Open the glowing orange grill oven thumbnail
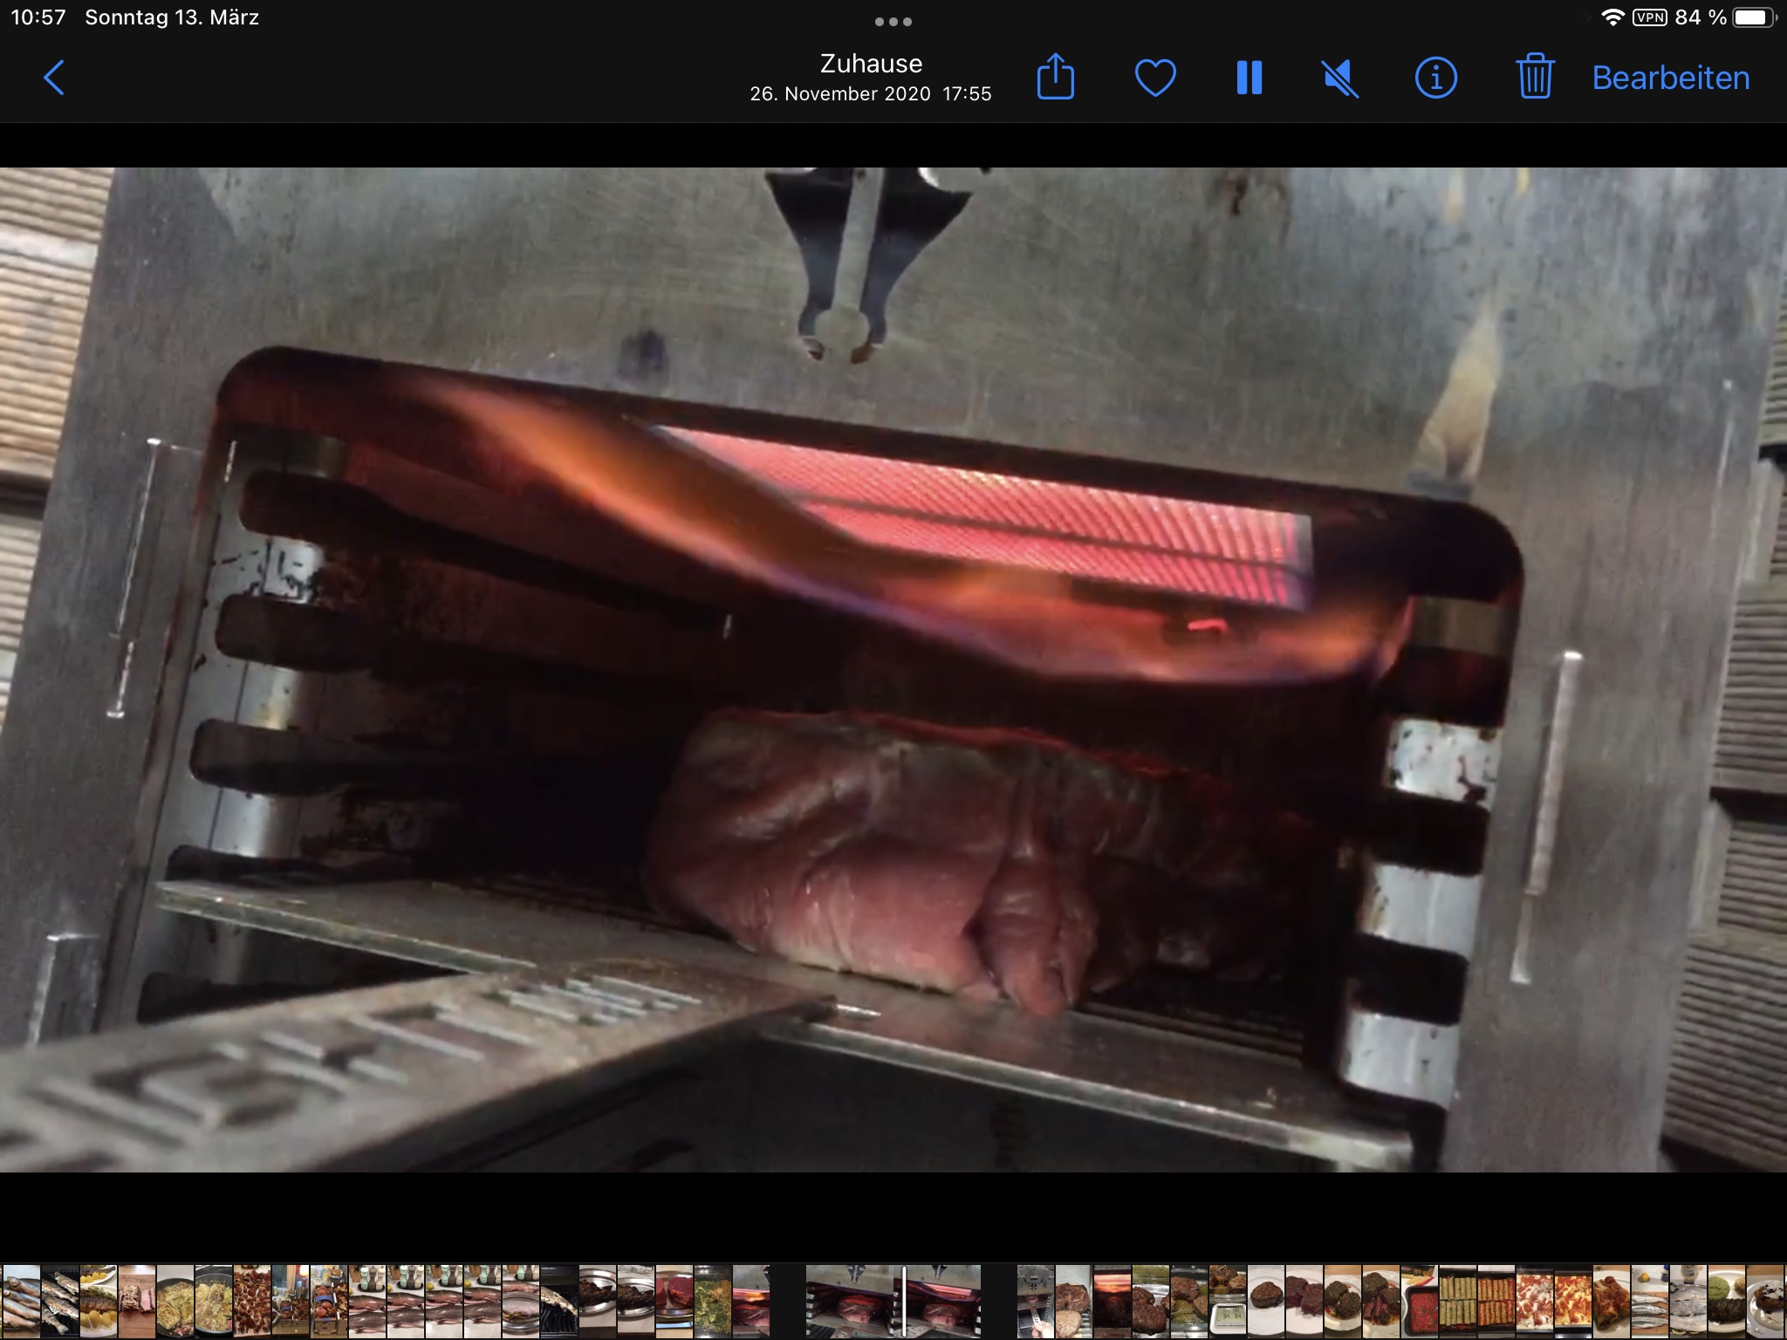 click(1113, 1301)
